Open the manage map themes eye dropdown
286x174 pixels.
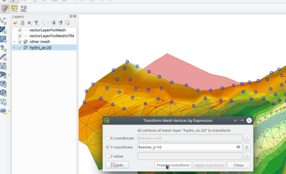pyautogui.click(x=29, y=23)
